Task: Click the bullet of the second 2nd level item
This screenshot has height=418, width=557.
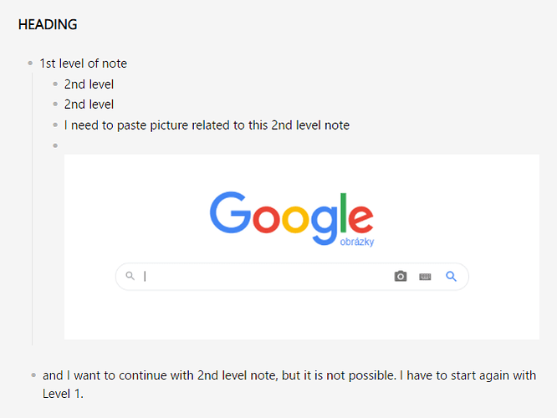Action: (55, 104)
